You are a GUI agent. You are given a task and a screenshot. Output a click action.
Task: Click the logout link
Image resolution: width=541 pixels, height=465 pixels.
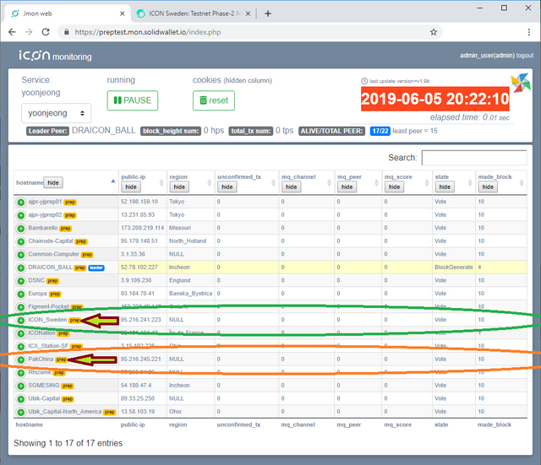(x=525, y=56)
